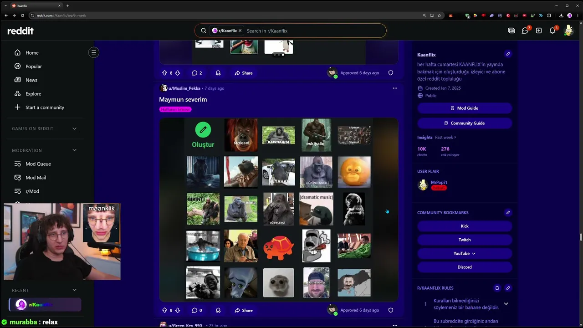583x328 pixels.
Task: Open browser downloads icon
Action: coord(561,15)
